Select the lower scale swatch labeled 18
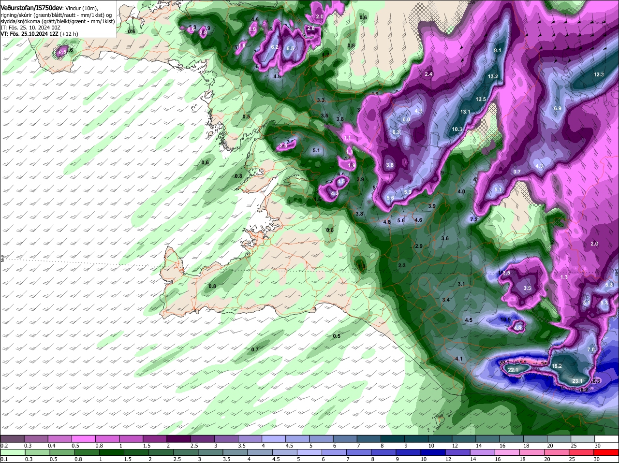 point(532,452)
